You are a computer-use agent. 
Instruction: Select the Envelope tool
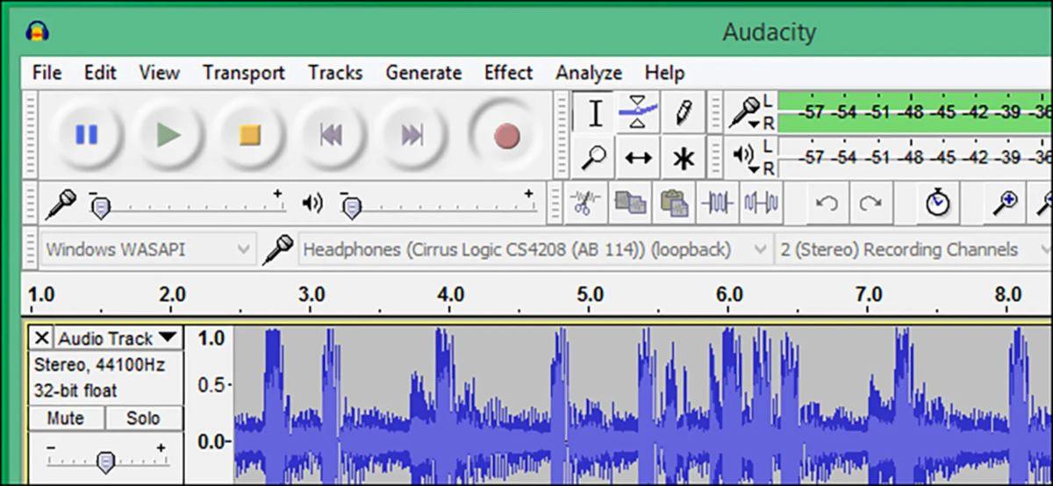(638, 113)
